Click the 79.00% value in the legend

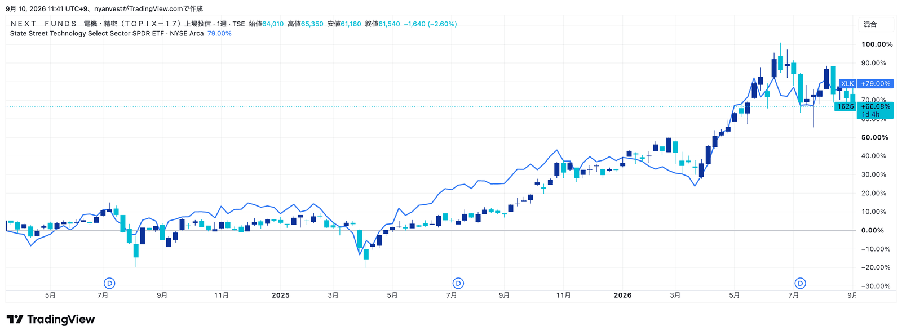point(219,34)
